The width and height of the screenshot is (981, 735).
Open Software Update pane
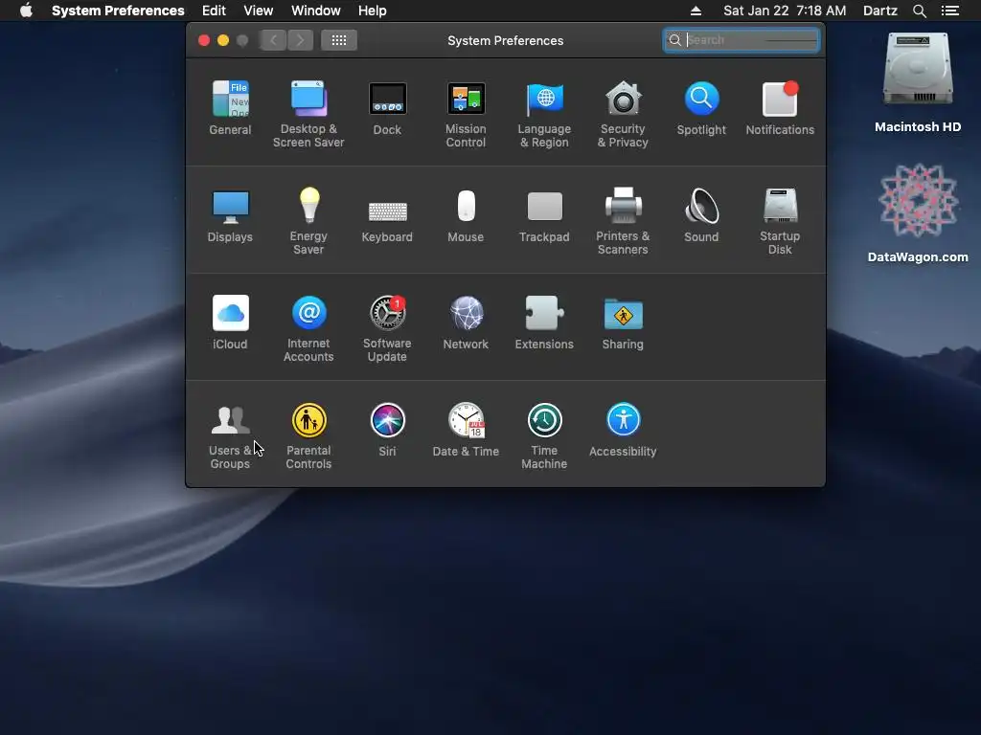[387, 329]
